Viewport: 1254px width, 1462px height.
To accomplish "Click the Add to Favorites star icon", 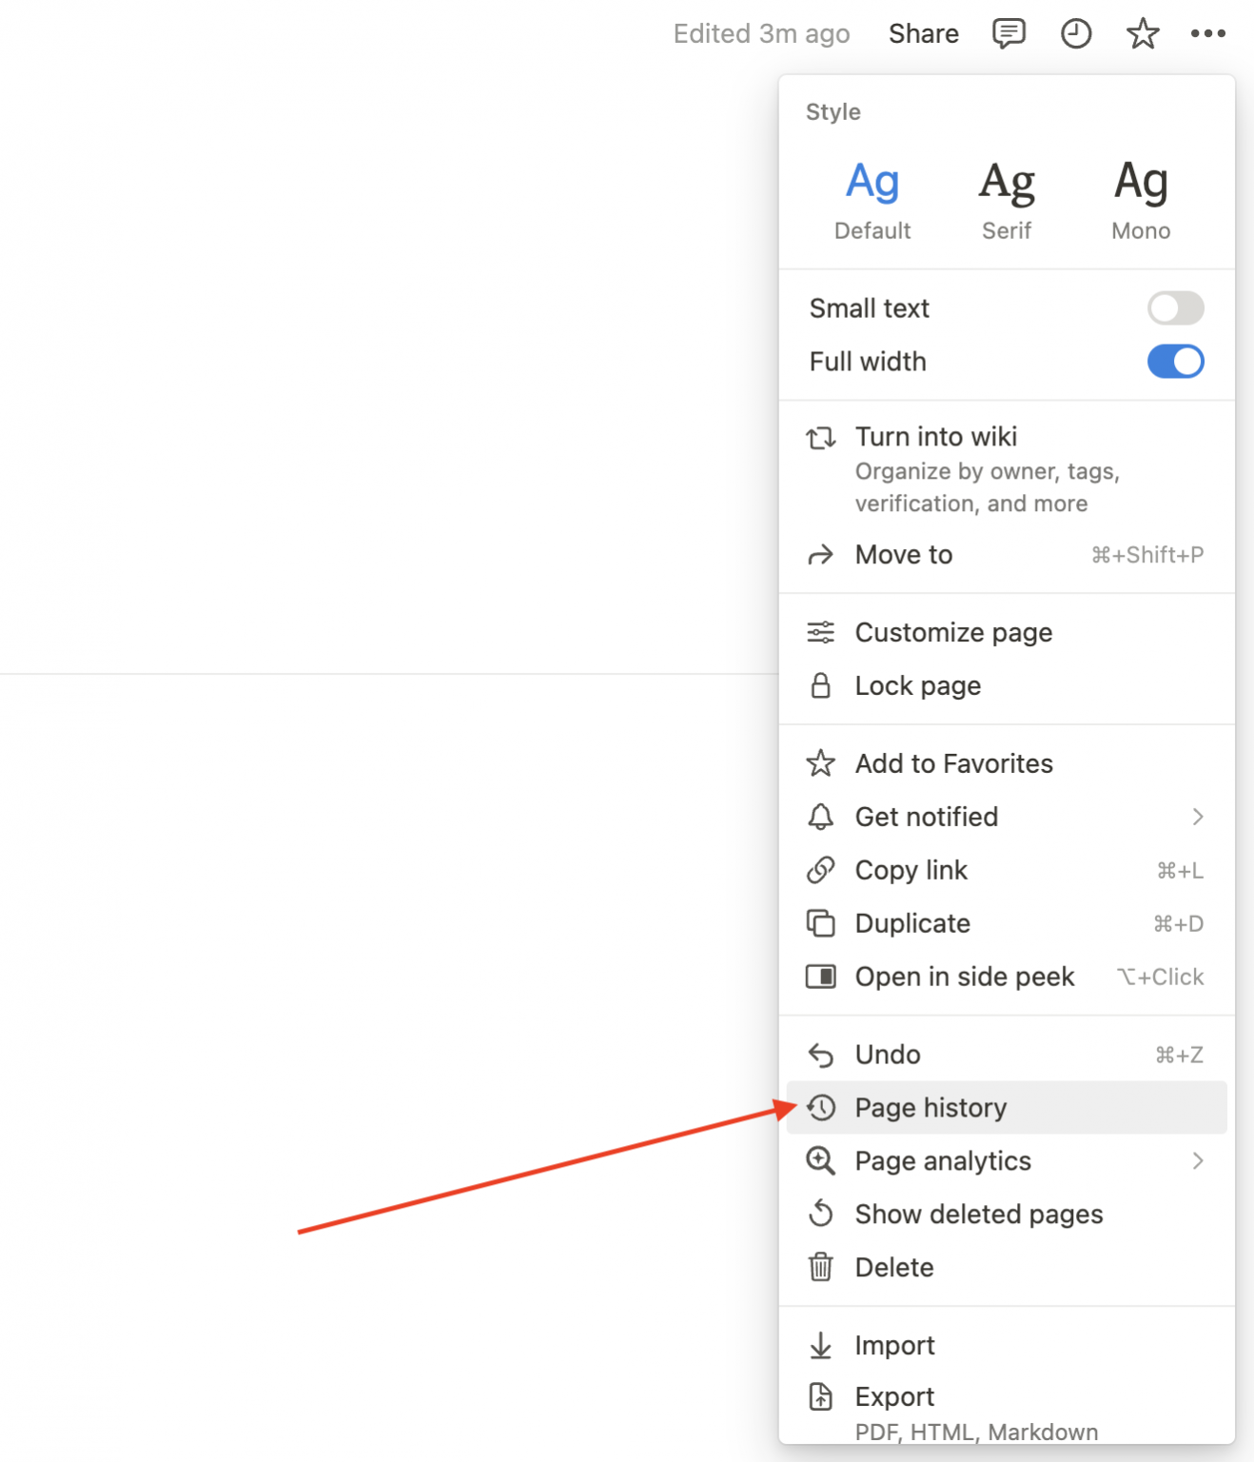I will 821,763.
